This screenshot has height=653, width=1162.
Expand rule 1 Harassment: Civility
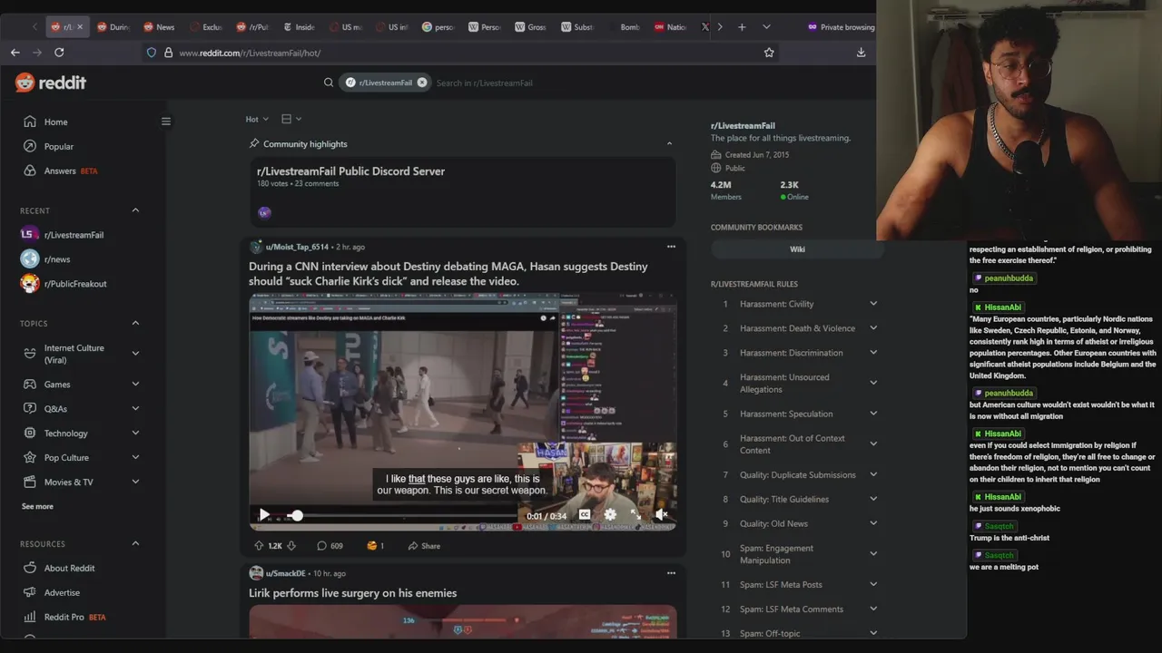873,304
